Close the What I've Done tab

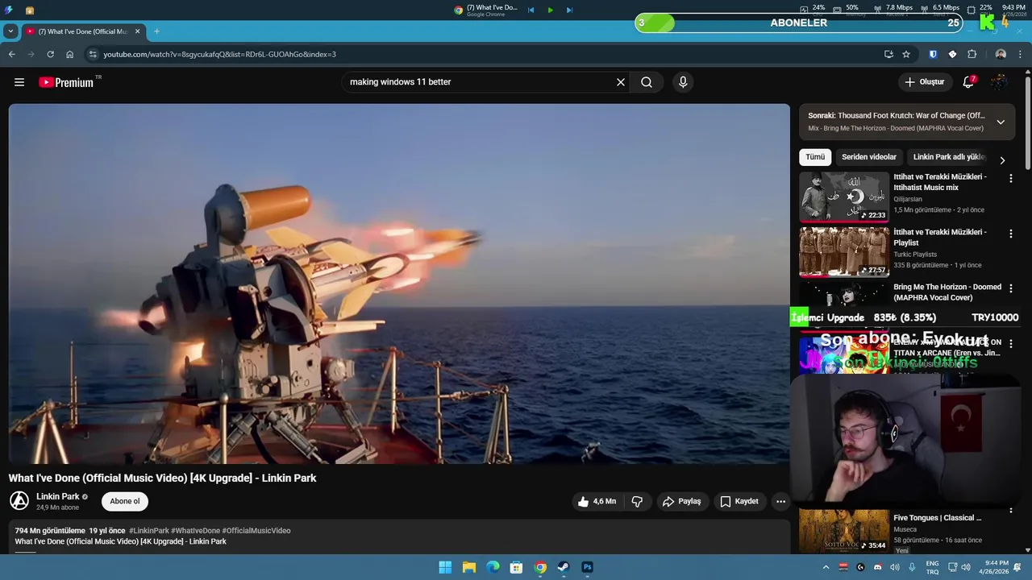click(137, 31)
